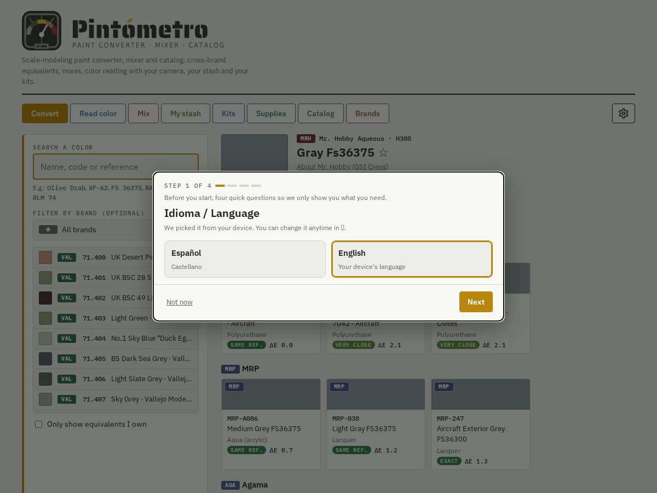657x493 pixels.
Task: Click the EXACT match tag on MRP-247
Action: [449, 461]
